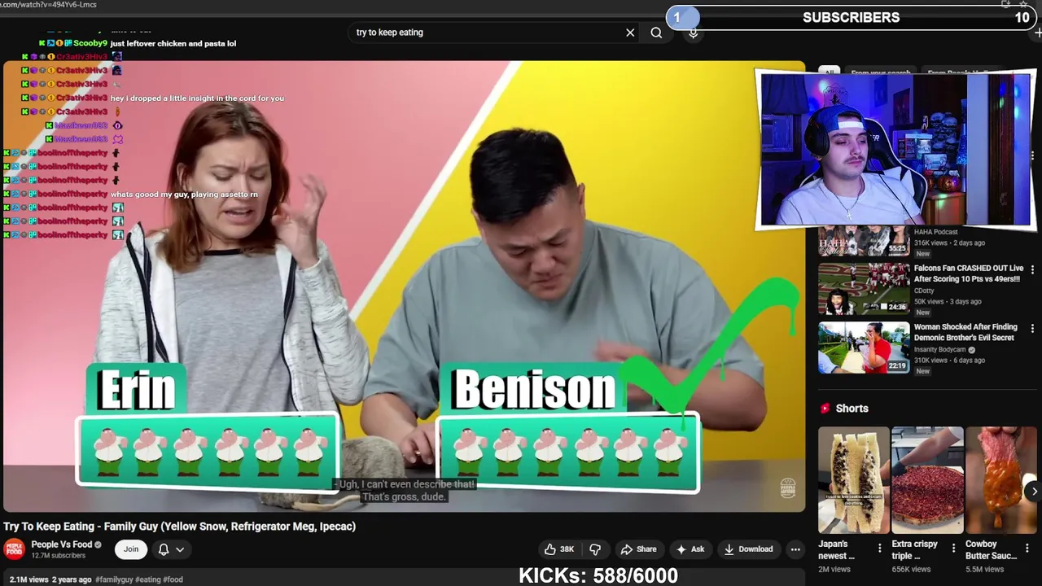This screenshot has width=1042, height=586.
Task: Open People Vs Food channel avatar
Action: [x=14, y=549]
